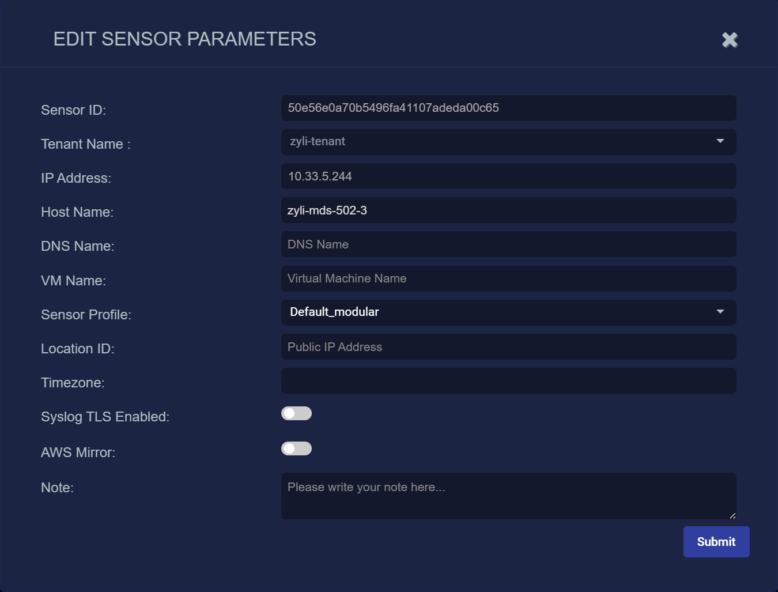Open the Tenant Name selector showing zyli-tenant
The height and width of the screenshot is (592, 778).
[507, 142]
